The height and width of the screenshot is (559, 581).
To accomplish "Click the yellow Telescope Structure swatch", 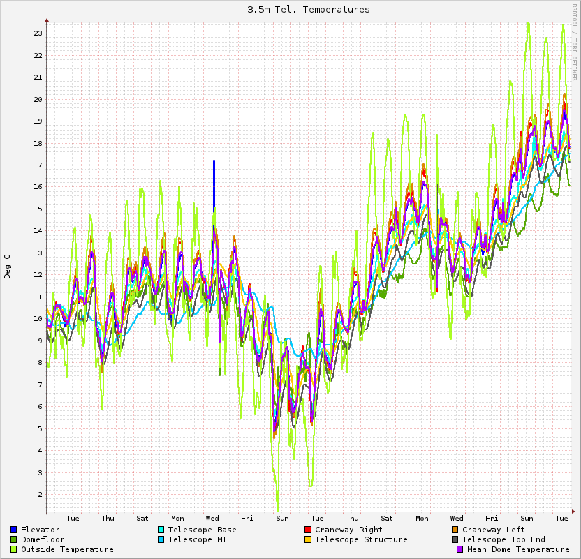I will click(x=308, y=539).
